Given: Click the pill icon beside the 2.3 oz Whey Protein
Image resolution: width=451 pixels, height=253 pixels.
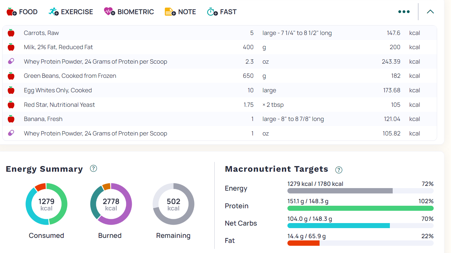Looking at the screenshot, I should [11, 61].
